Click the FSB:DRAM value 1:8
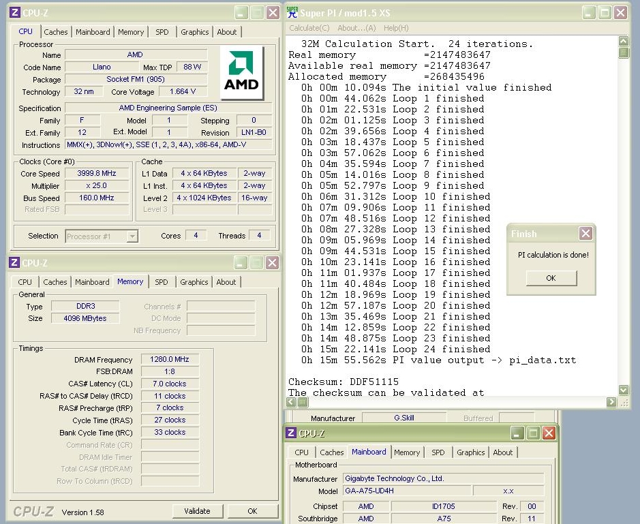Viewport: 640px width, 524px height. coord(170,371)
